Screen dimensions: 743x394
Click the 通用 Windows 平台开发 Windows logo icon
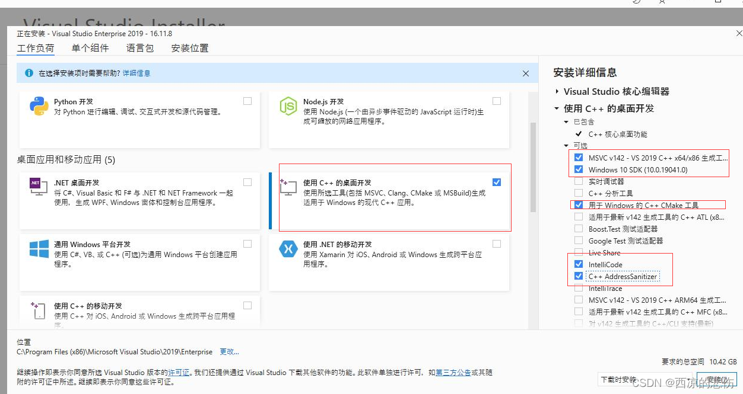point(39,249)
